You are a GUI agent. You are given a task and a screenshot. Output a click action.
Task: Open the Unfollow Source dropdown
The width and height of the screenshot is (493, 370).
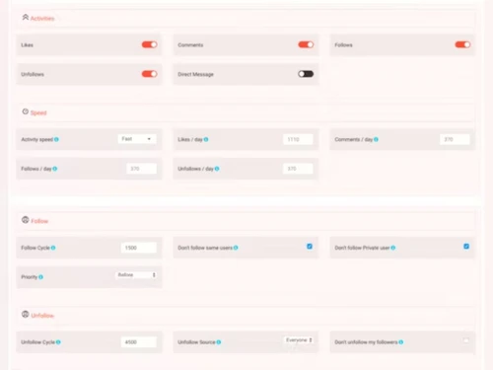(299, 340)
